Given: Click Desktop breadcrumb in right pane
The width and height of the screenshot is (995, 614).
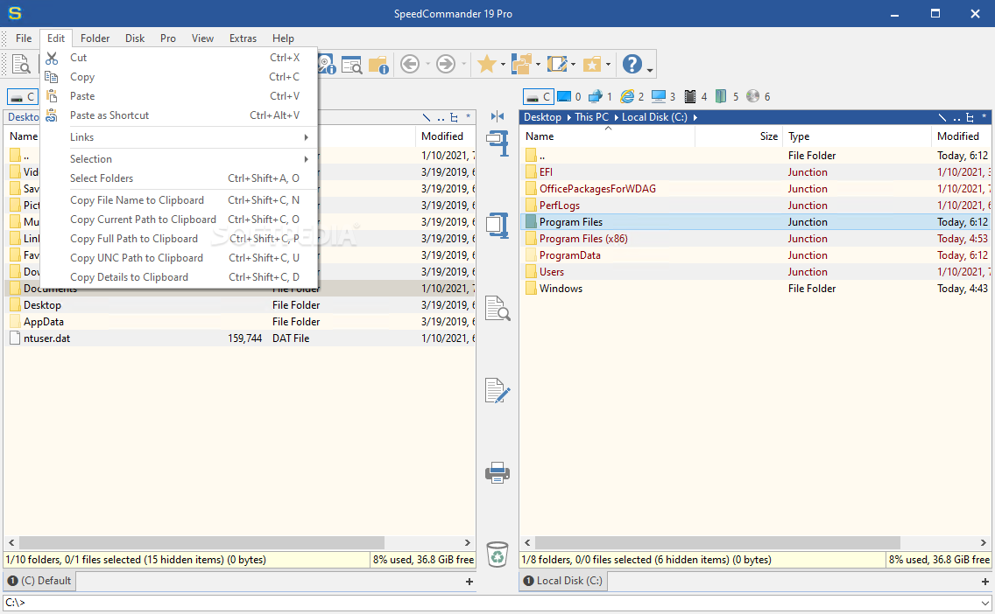Looking at the screenshot, I should [542, 117].
